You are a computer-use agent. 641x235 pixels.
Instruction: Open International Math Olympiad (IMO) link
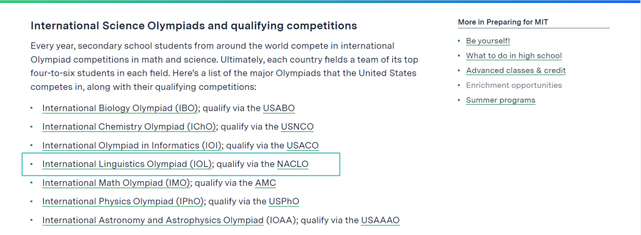pyautogui.click(x=116, y=183)
